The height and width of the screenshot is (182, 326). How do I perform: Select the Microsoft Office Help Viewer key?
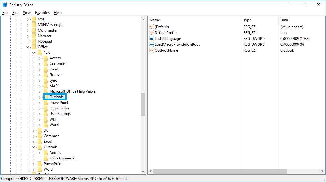73,91
